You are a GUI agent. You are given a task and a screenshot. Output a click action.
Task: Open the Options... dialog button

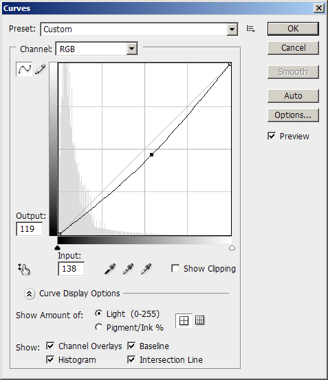point(293,115)
